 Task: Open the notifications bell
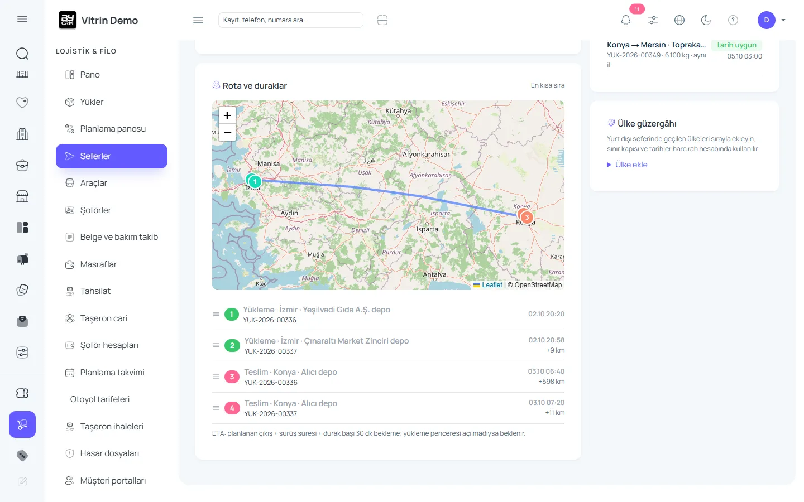tap(626, 20)
